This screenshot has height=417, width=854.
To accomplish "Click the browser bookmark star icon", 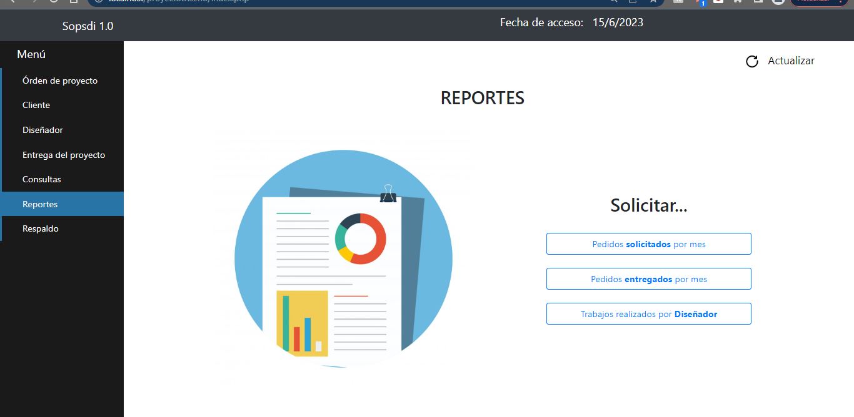I will click(653, 1).
